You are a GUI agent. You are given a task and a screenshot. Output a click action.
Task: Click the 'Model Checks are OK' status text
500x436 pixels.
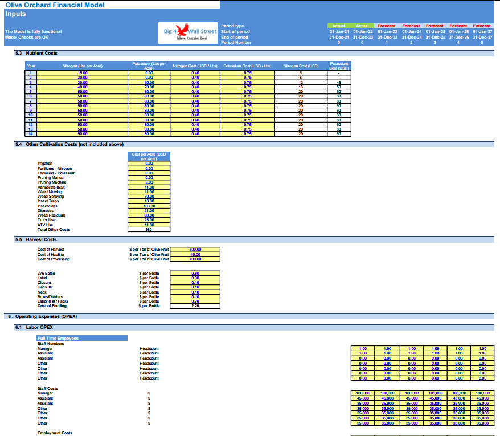pyautogui.click(x=27, y=38)
